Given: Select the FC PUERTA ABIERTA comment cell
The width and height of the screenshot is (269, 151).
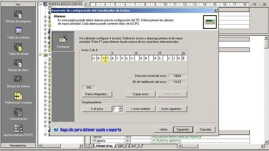Looking at the screenshot, I should pos(200,141).
